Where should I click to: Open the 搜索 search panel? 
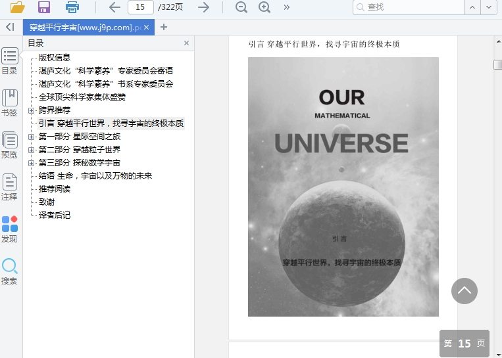[x=10, y=272]
